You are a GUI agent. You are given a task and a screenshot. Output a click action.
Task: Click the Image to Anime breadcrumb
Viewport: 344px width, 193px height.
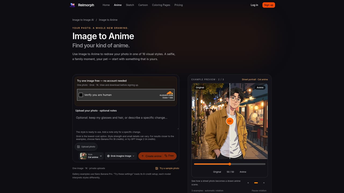click(x=108, y=20)
